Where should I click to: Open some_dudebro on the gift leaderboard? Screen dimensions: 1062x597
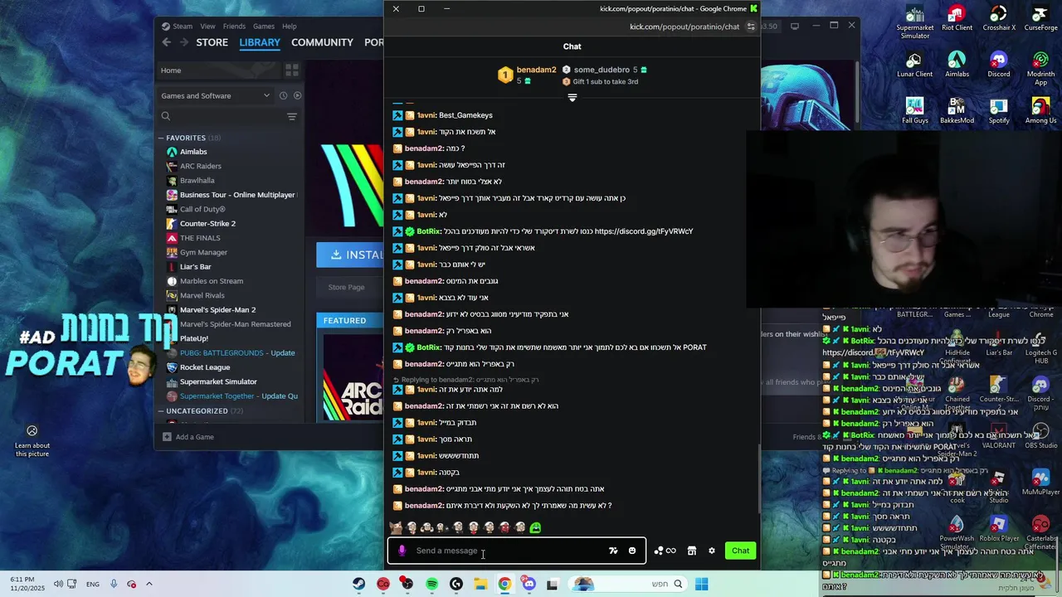[x=605, y=70]
